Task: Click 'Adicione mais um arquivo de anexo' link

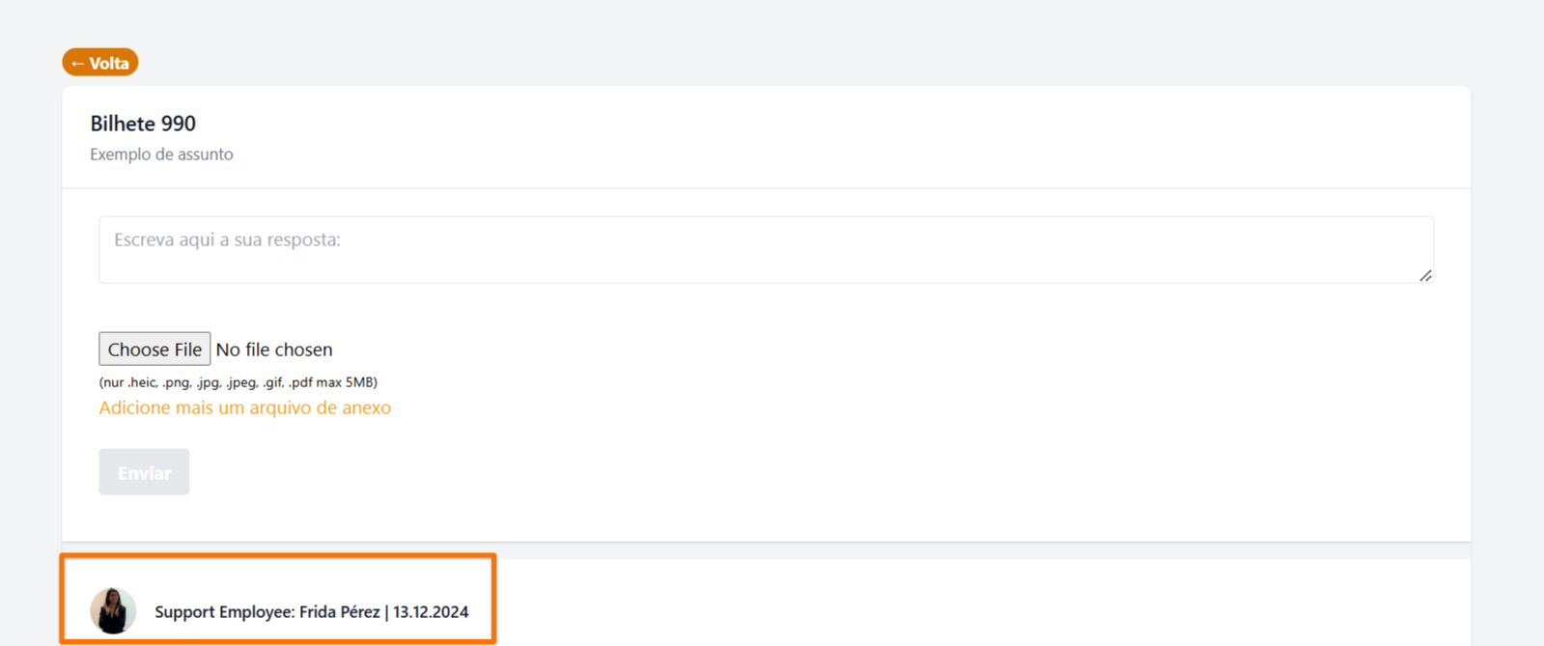Action: point(244,407)
